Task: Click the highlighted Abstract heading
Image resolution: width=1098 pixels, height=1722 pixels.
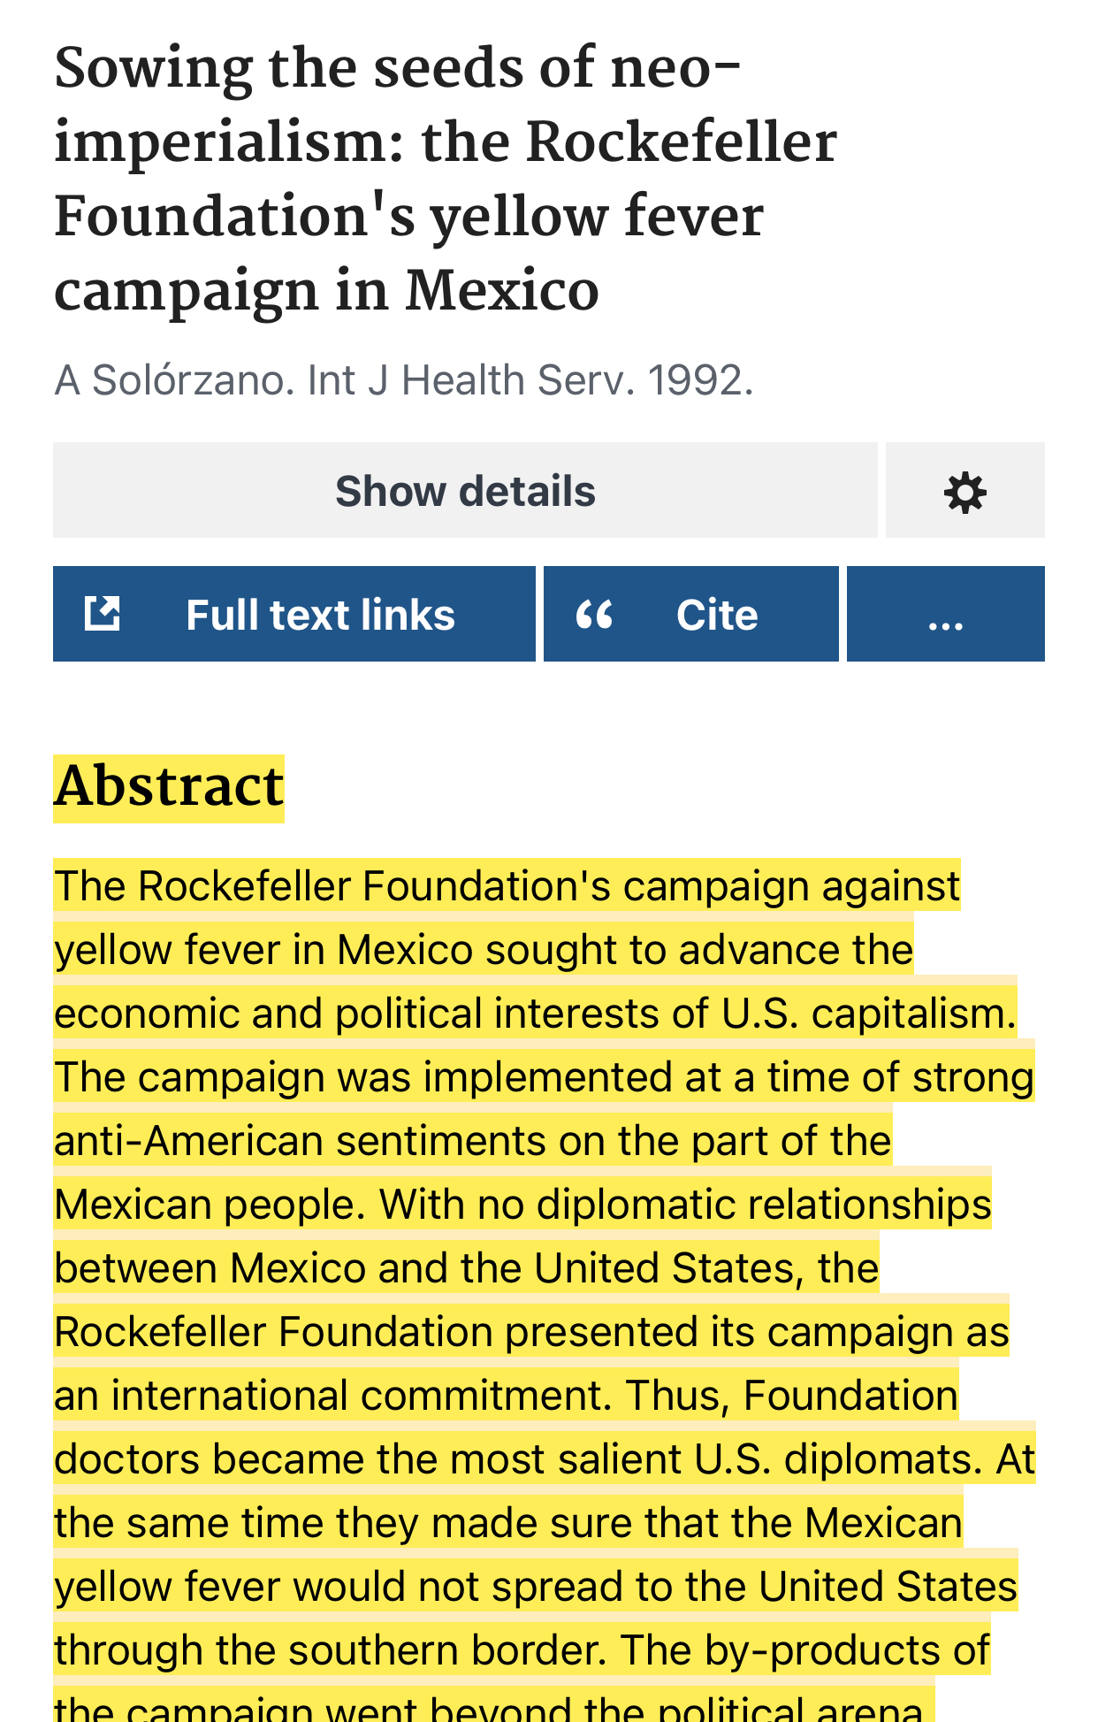Action: (169, 787)
